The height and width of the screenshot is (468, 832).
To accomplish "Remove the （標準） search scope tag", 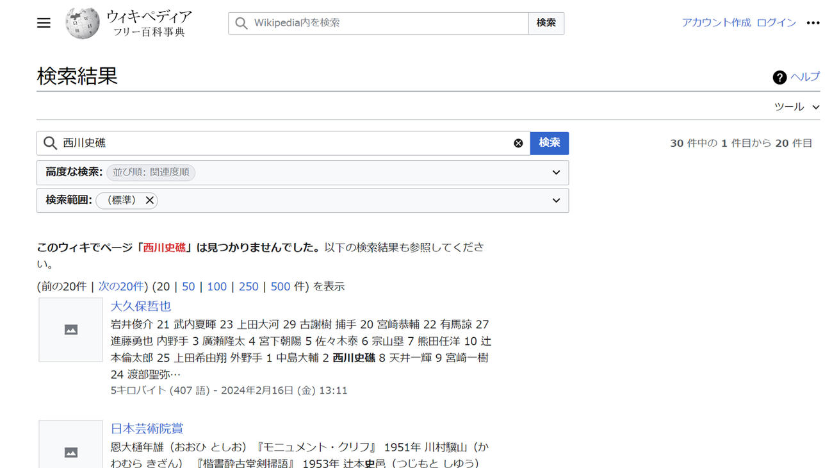I will click(x=149, y=200).
